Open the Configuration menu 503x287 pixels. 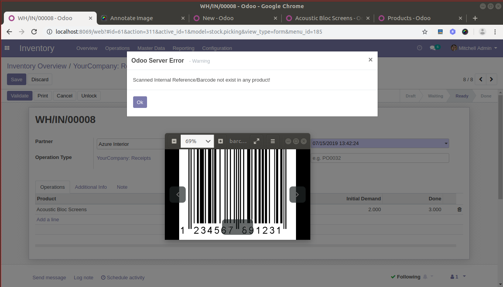[x=217, y=48]
